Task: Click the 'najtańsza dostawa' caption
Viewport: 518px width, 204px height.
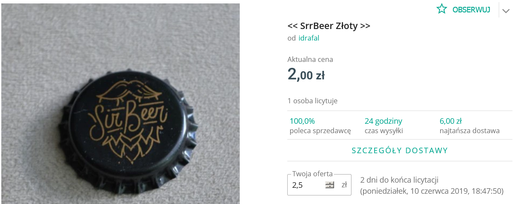Action: pos(469,131)
